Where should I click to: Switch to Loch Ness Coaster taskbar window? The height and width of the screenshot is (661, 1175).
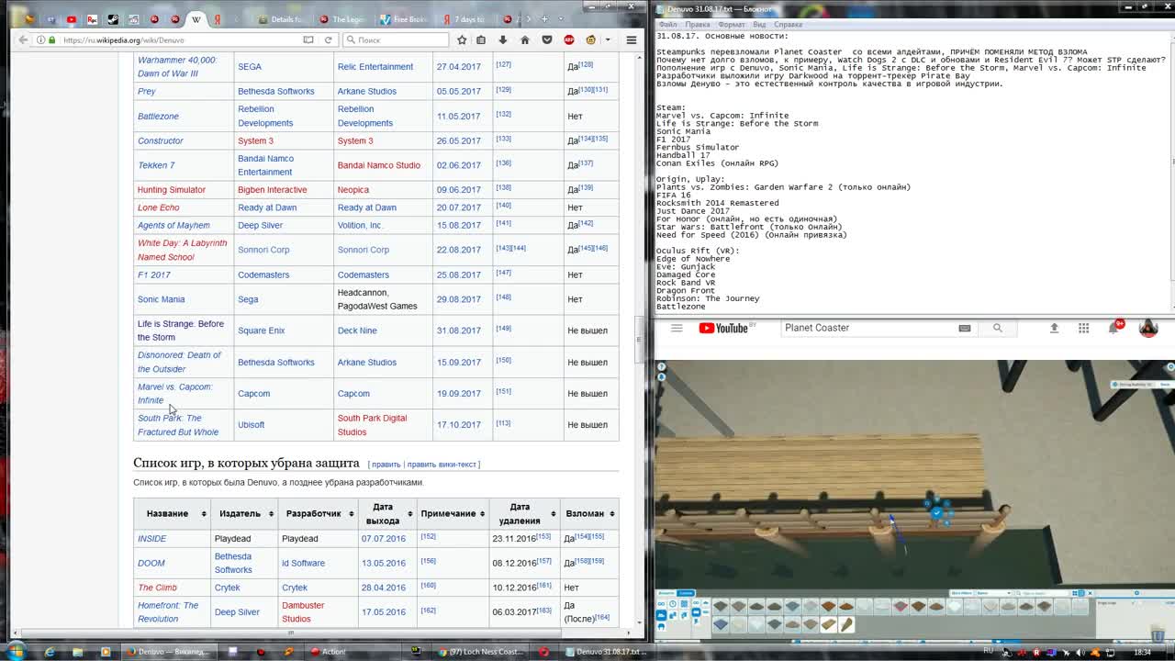tap(480, 652)
